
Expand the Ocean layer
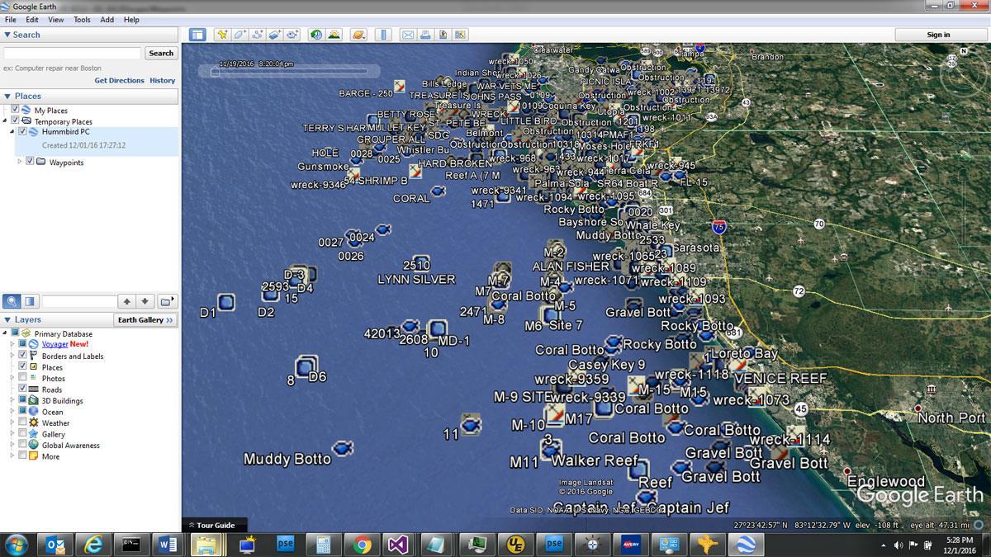(x=12, y=411)
